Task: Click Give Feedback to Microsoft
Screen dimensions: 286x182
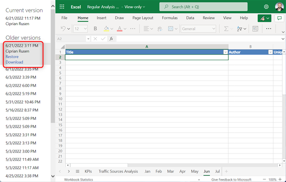Action: pos(231,179)
